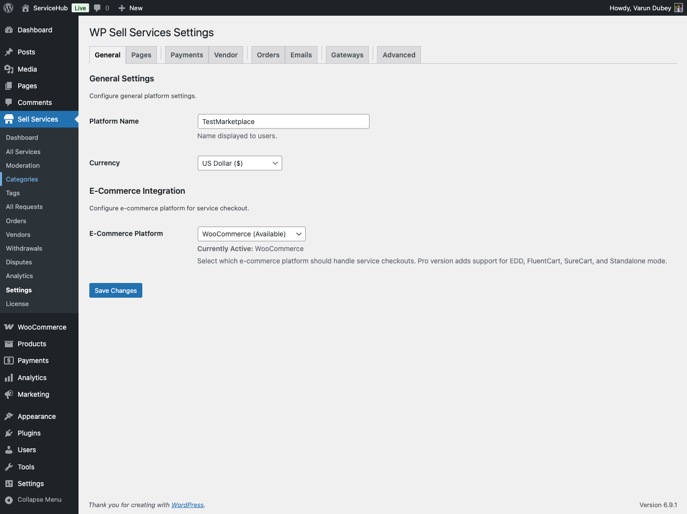The image size is (687, 514).
Task: Open the Comments screen via its sidebar icon
Action: tap(9, 102)
